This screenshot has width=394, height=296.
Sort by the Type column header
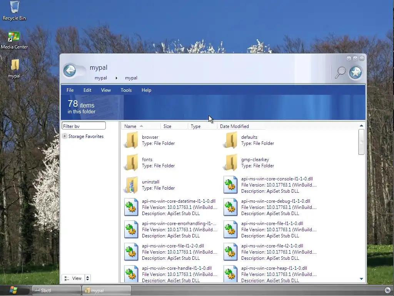pos(202,126)
